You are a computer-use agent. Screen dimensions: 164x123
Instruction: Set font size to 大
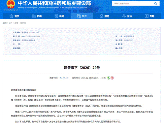click(x=61, y=78)
